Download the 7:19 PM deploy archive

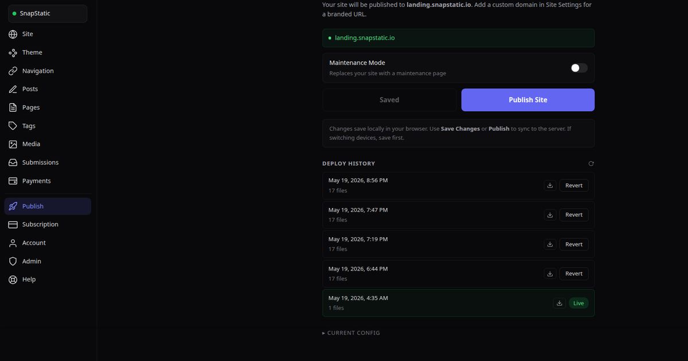coord(550,244)
